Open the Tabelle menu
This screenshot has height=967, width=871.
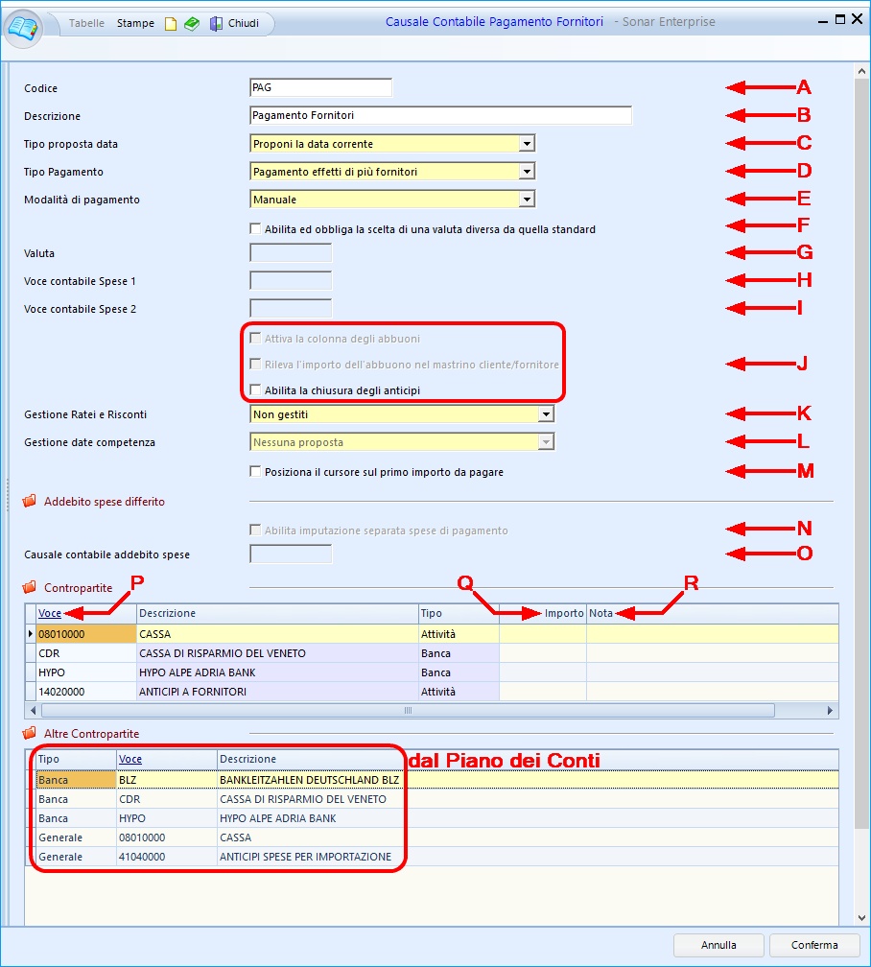pyautogui.click(x=87, y=23)
